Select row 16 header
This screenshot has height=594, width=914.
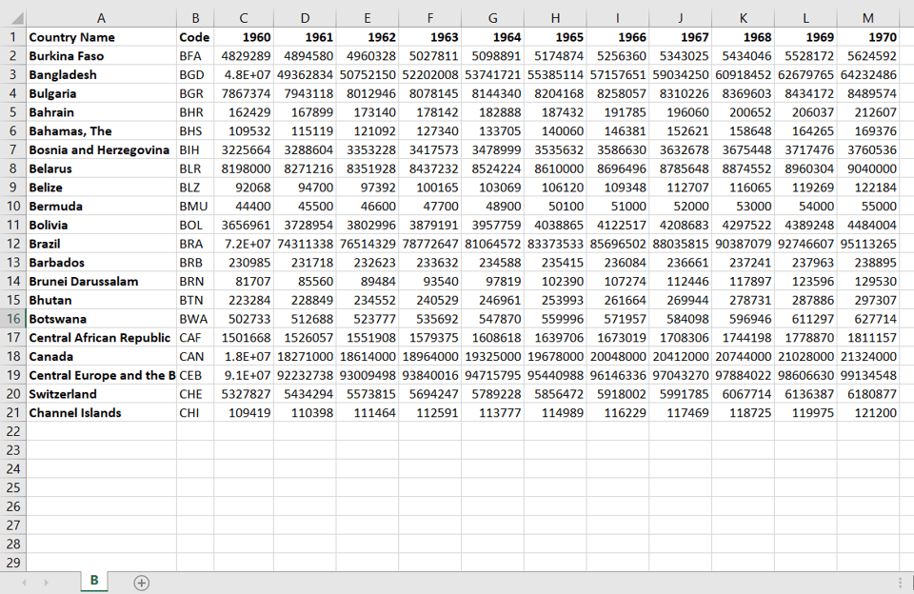12,319
